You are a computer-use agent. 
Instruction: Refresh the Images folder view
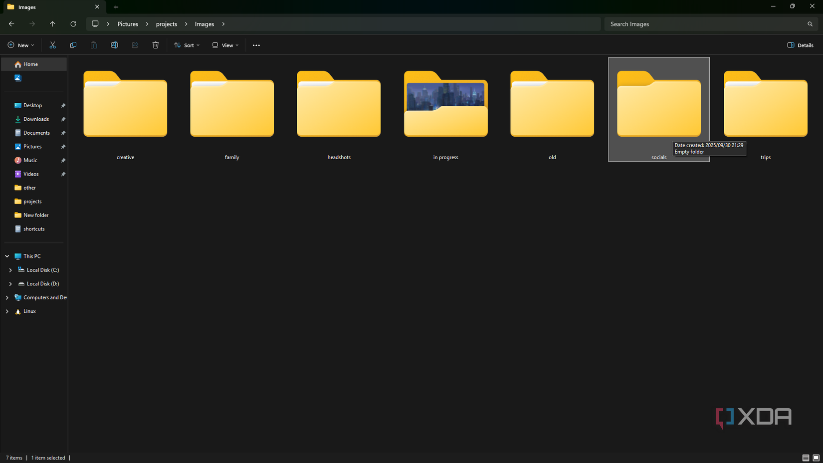tap(73, 24)
